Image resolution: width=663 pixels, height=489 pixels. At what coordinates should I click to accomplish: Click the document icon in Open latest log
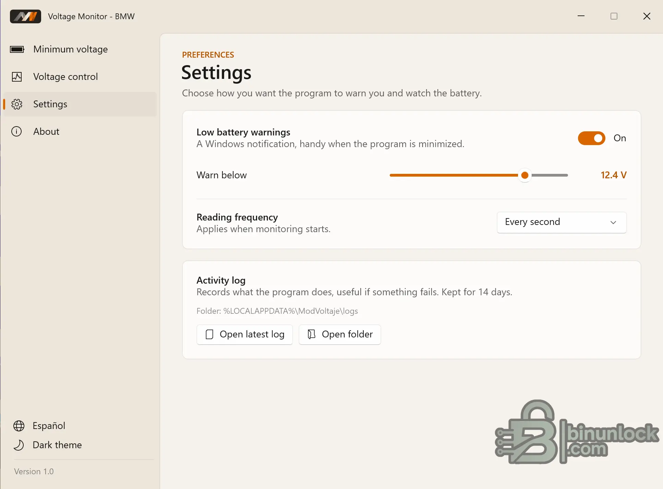point(209,334)
